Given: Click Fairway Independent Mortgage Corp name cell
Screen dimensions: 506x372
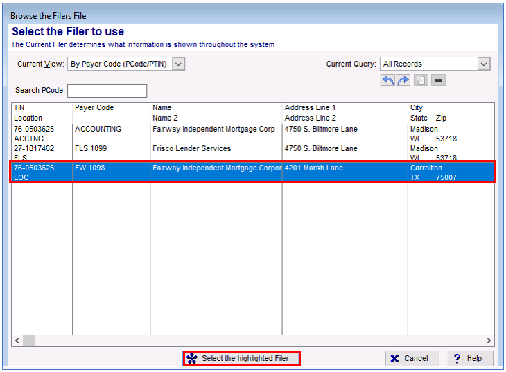Looking at the screenshot, I should click(213, 129).
